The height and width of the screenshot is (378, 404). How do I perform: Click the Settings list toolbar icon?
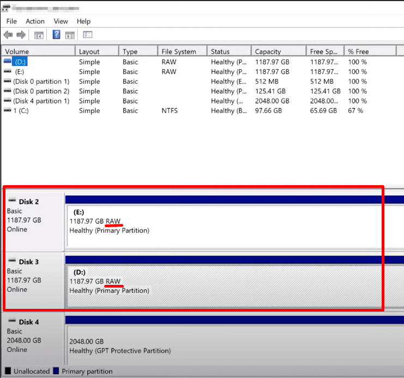point(88,34)
